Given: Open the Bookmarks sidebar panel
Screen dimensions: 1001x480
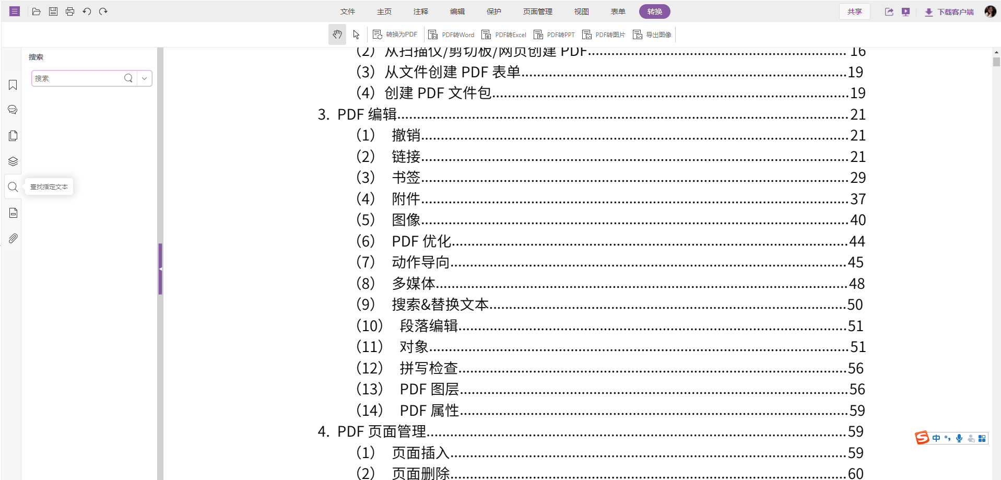Looking at the screenshot, I should click(13, 85).
